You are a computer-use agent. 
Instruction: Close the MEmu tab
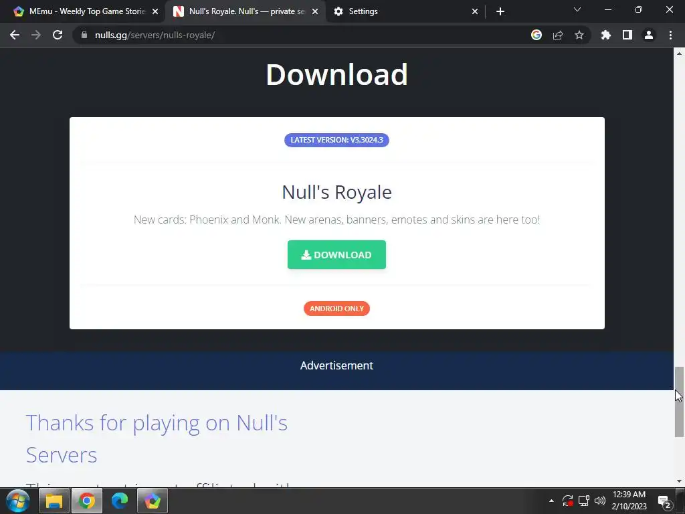[x=155, y=11]
